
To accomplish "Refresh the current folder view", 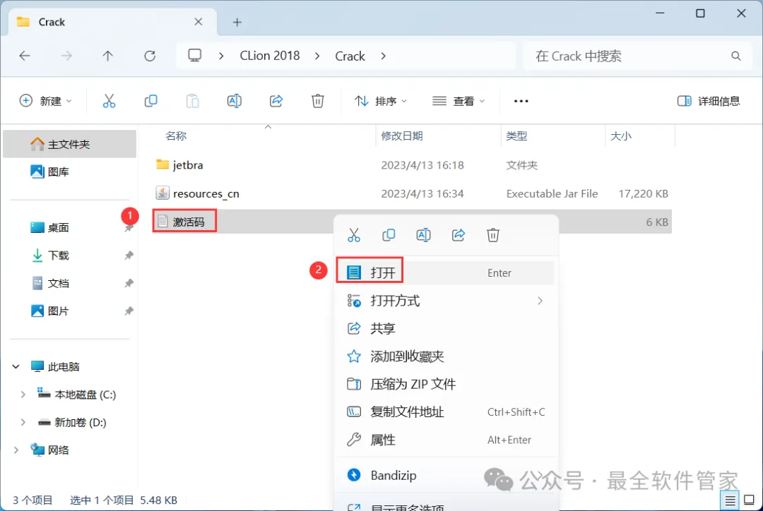I will pos(150,56).
